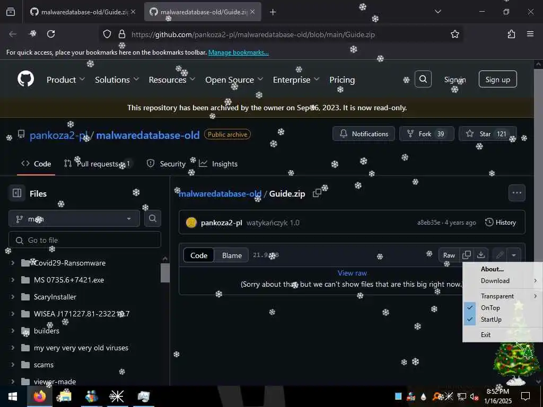Expand the builders folder

(x=13, y=331)
